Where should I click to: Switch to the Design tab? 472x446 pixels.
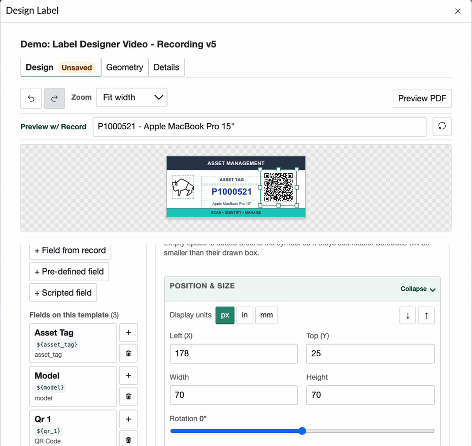coord(60,67)
